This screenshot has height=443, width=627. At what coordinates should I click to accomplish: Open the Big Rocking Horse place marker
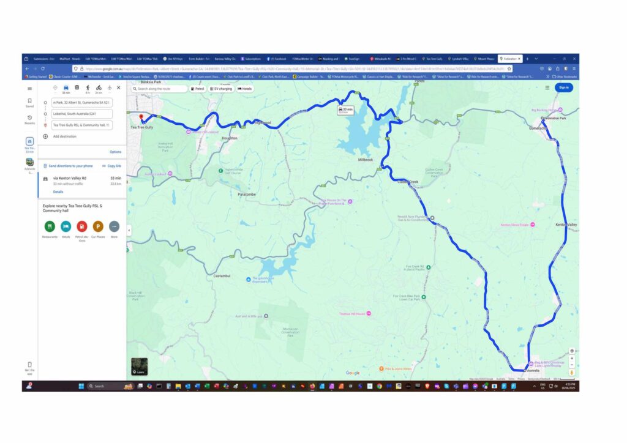point(560,110)
